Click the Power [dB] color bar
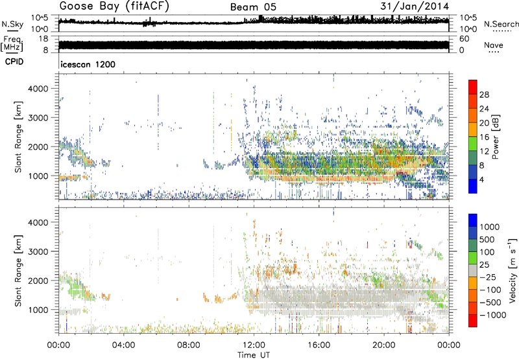 [x=473, y=137]
